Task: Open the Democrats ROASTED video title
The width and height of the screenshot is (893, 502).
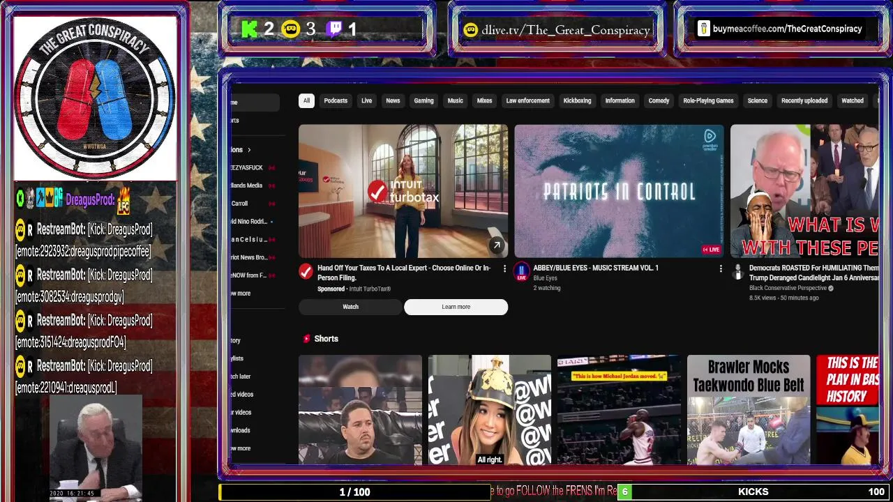Action: click(814, 273)
